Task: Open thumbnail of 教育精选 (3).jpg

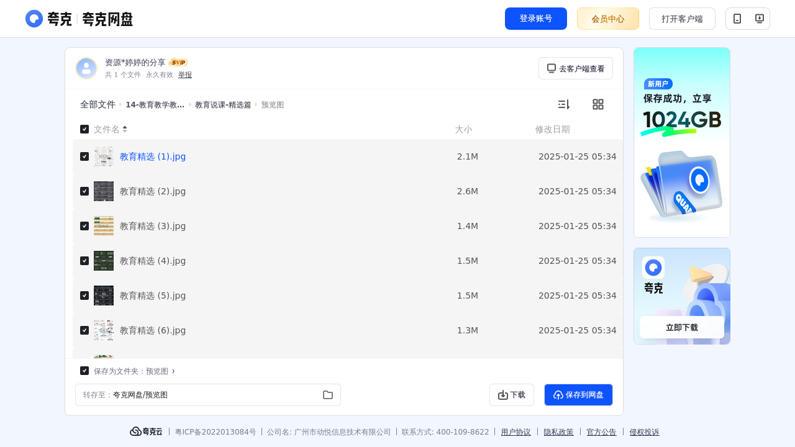Action: [x=104, y=226]
